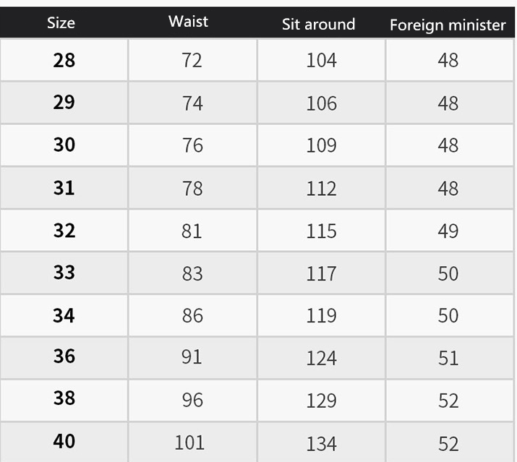The width and height of the screenshot is (517, 462).
Task: Select the size 34 row label
Action: coord(64,316)
